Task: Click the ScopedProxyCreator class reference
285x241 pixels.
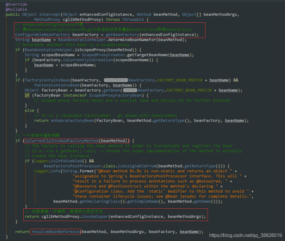Action: 103,55
